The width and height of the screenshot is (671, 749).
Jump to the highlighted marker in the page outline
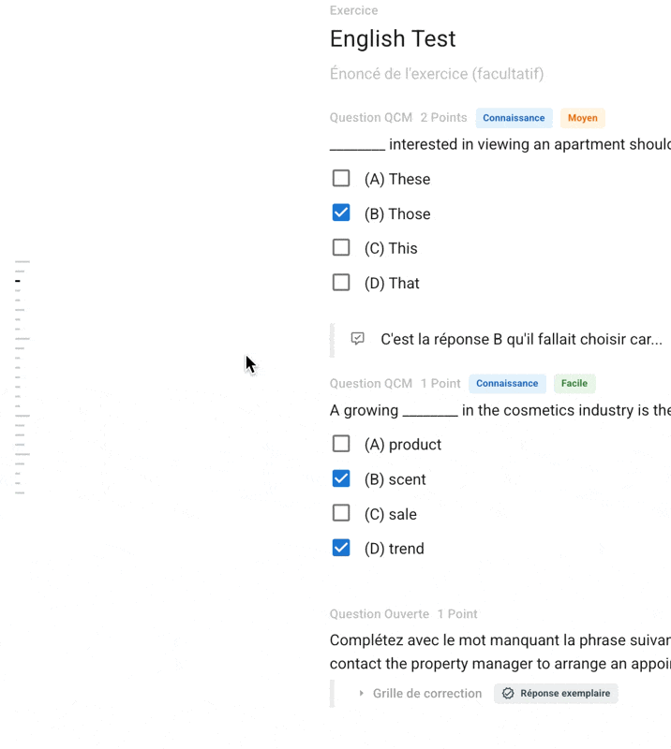click(x=18, y=281)
